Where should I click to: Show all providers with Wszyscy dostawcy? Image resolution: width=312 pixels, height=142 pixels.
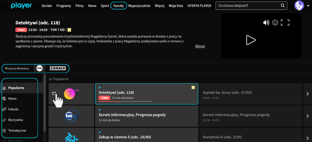(x=17, y=68)
